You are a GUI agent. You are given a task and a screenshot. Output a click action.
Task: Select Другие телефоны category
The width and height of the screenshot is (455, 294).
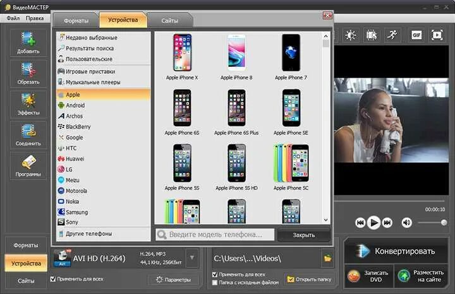pos(103,233)
